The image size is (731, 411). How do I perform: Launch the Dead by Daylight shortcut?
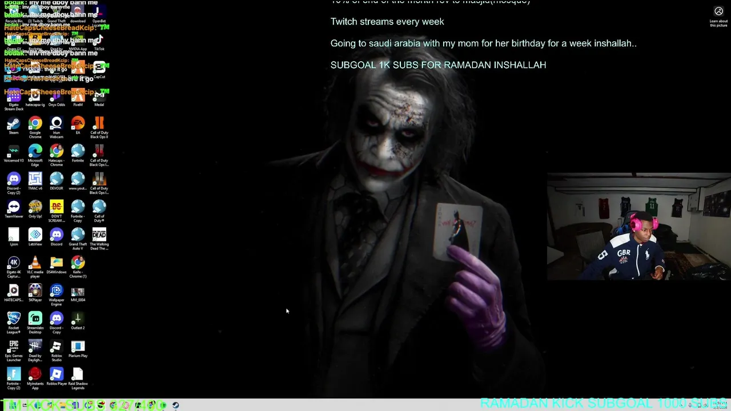35,351
